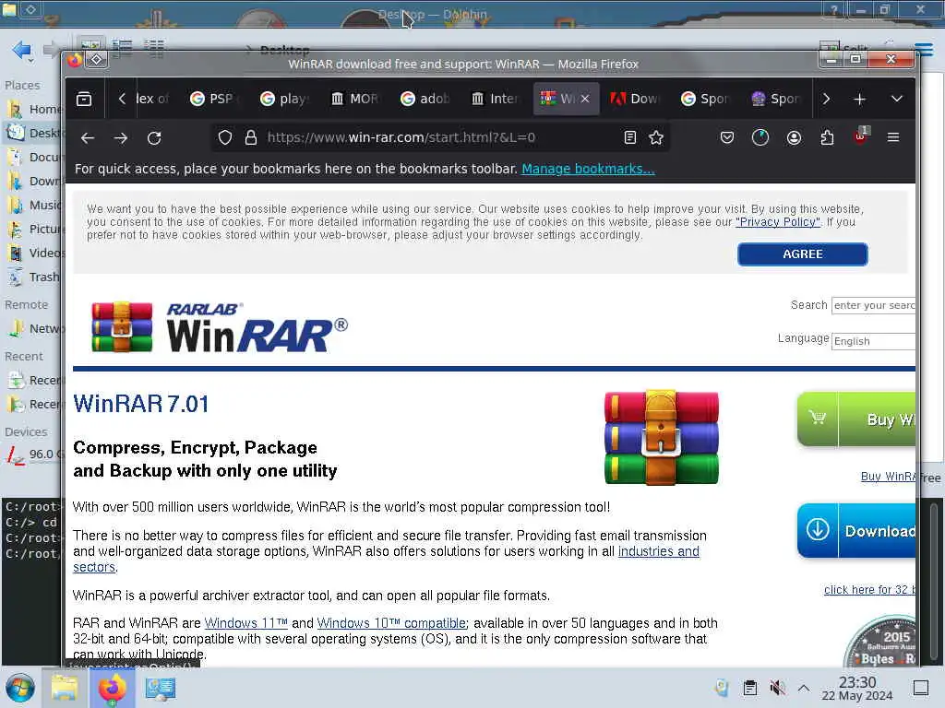This screenshot has width=945, height=708.
Task: Switch to the 'adob' Google tab
Action: [x=425, y=99]
